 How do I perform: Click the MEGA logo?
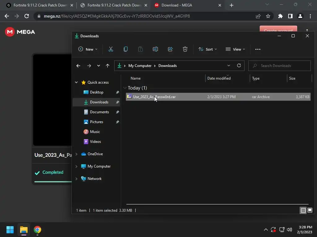[20, 32]
